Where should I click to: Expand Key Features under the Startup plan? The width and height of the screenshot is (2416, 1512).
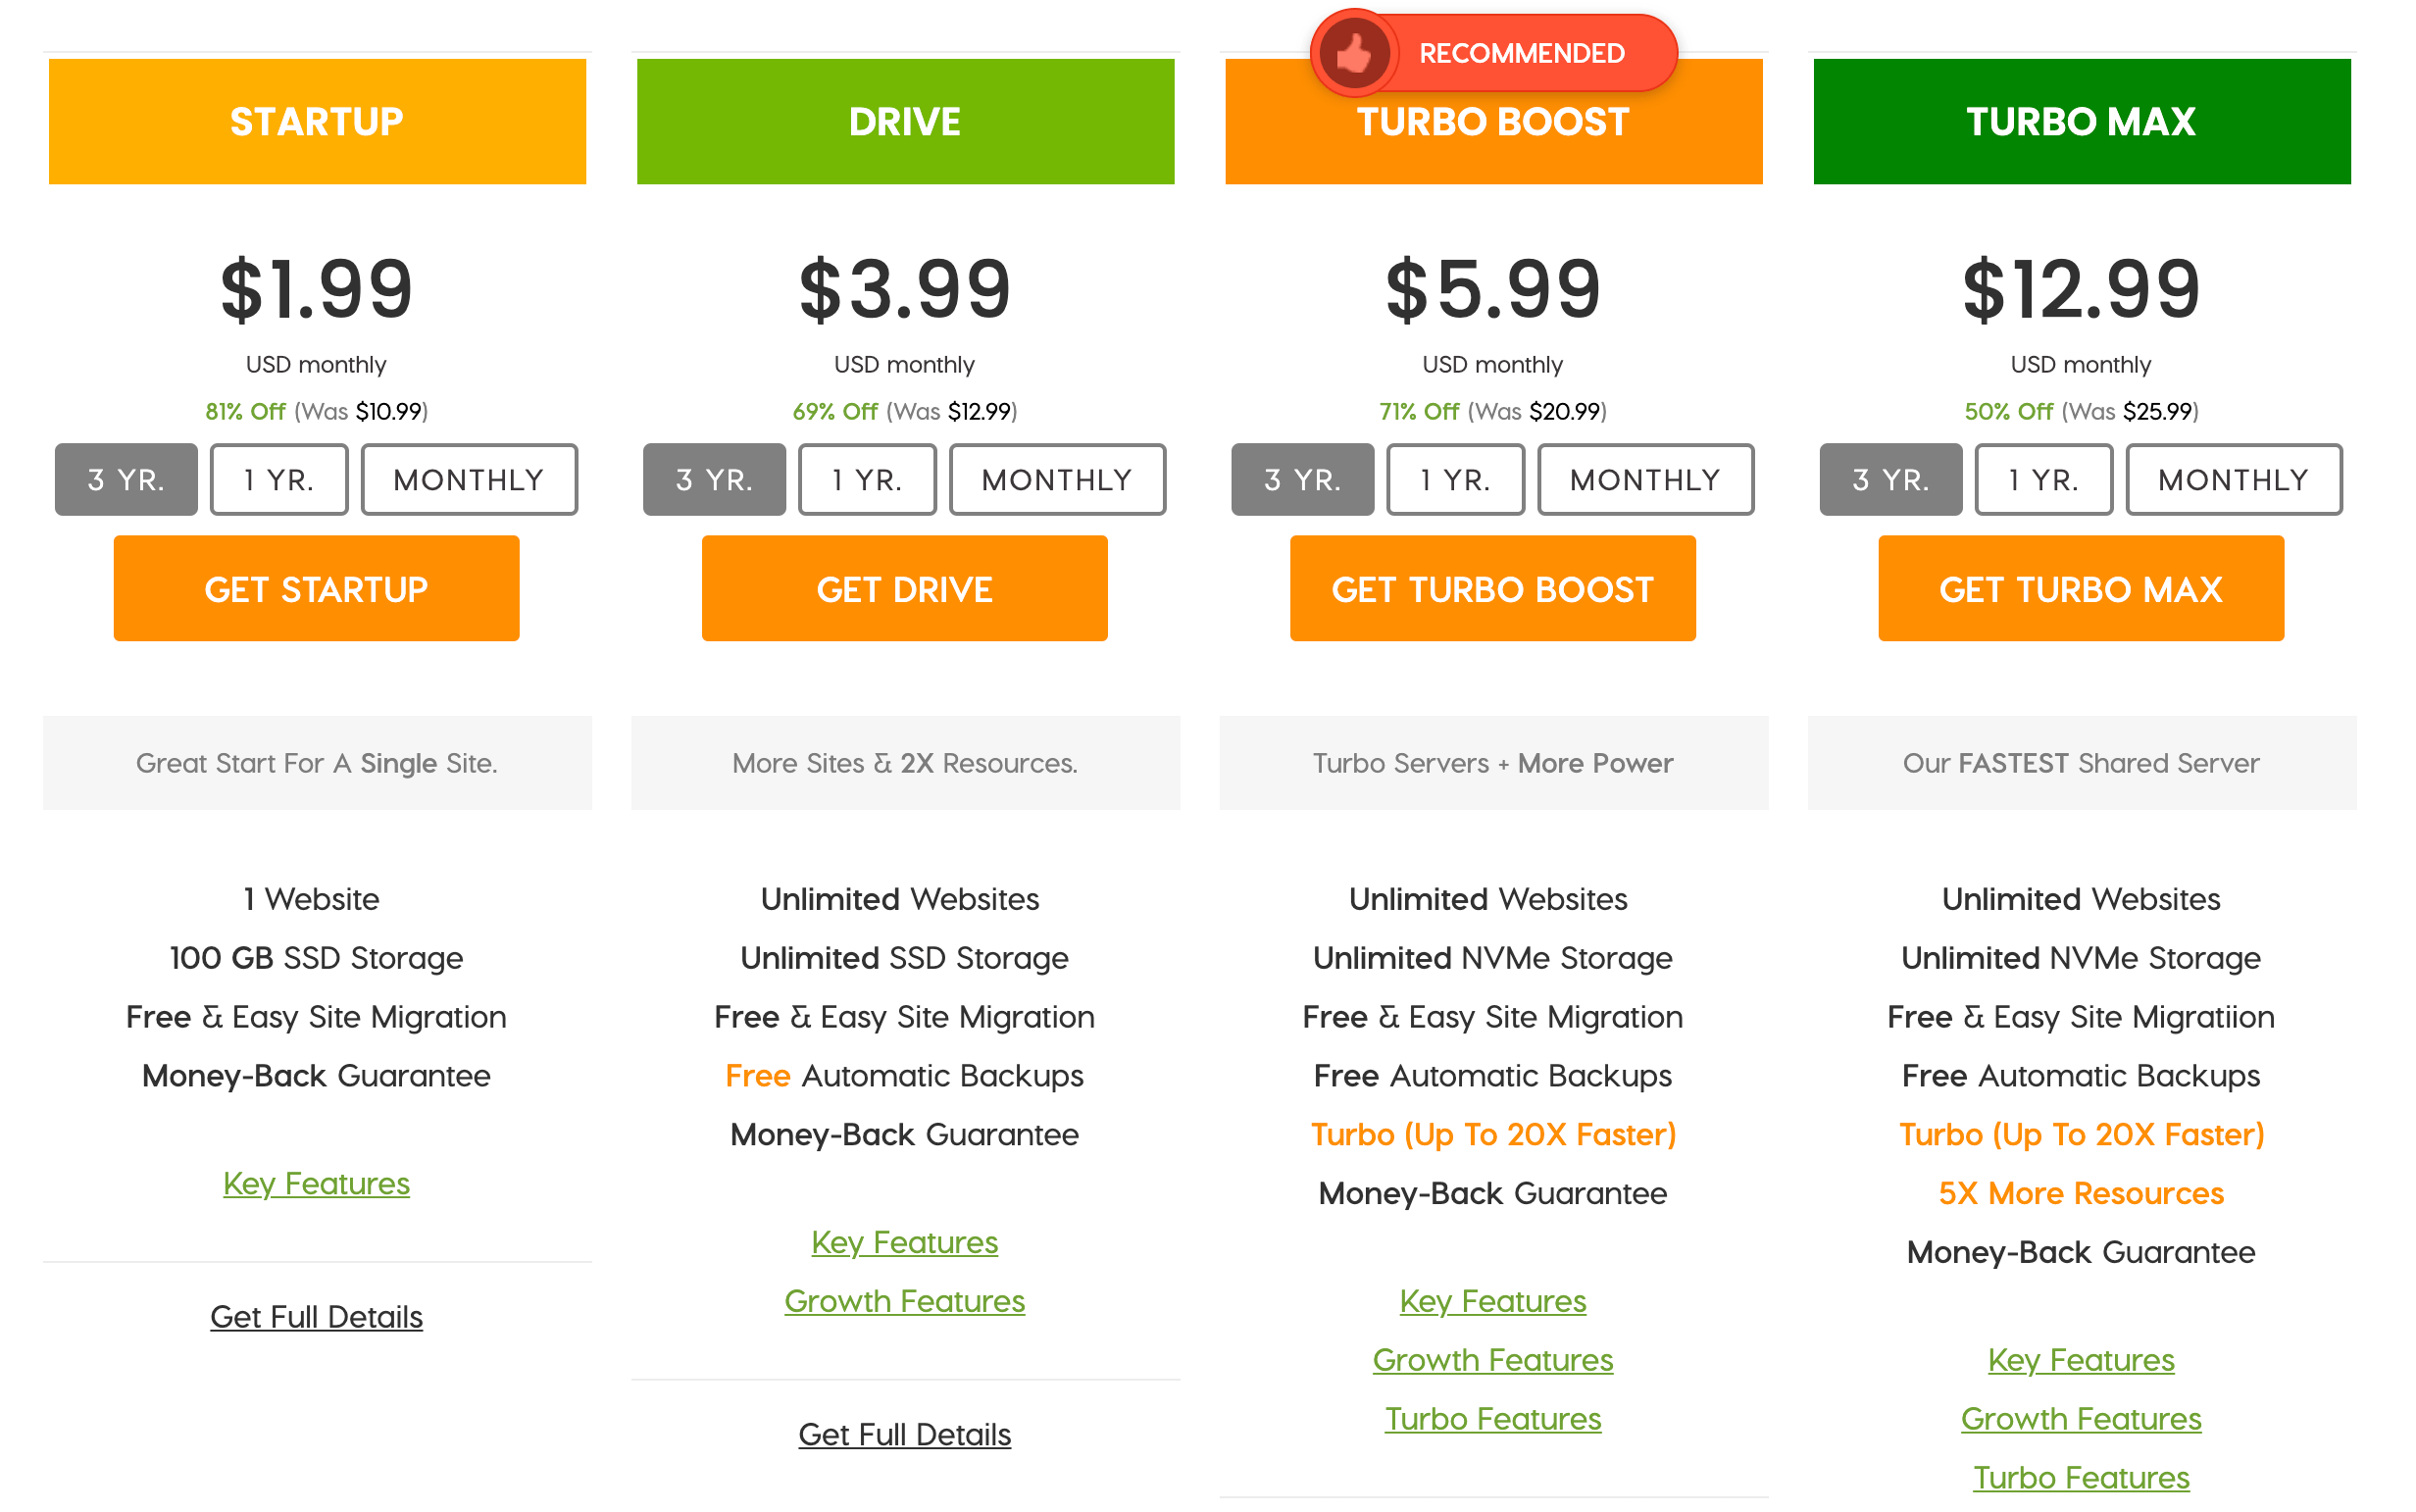316,1184
